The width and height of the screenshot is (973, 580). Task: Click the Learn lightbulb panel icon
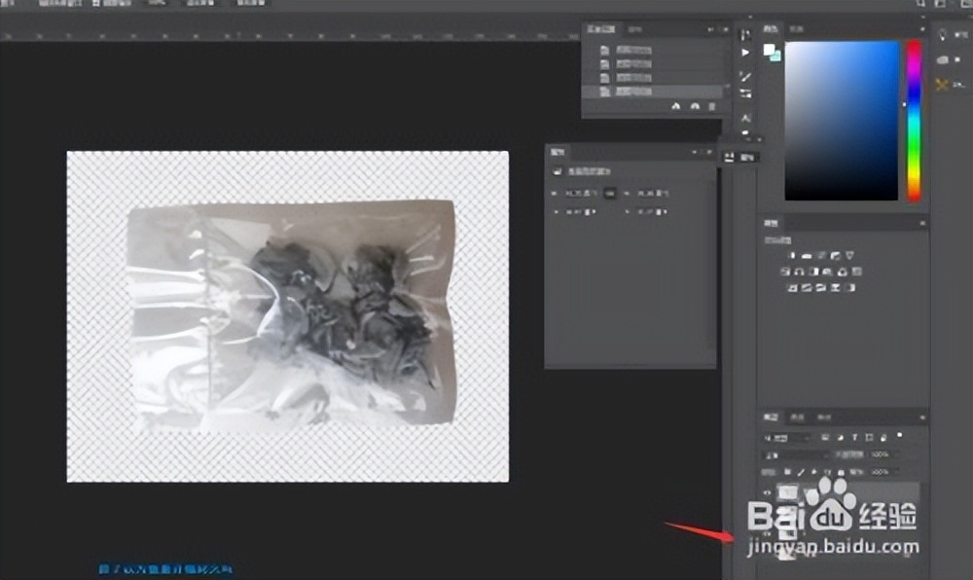click(942, 33)
